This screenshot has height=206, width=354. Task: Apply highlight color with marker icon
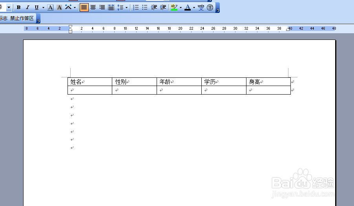(174, 7)
